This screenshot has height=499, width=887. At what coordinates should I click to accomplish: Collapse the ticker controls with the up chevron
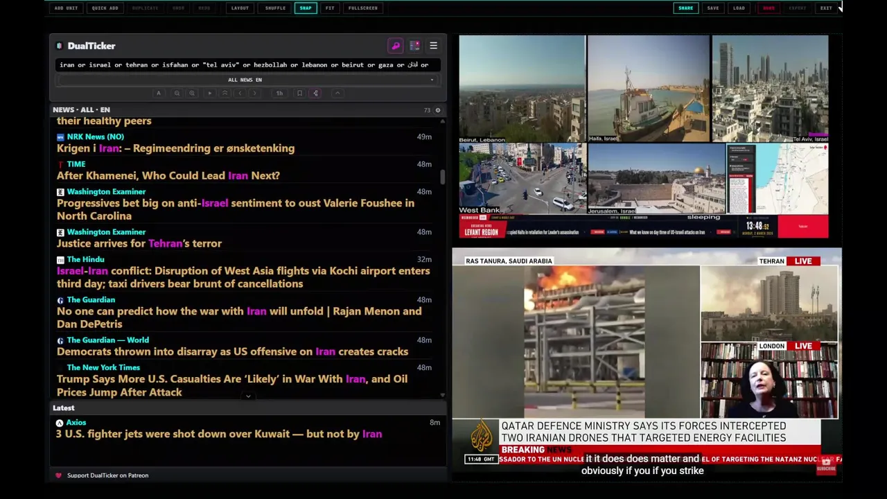(337, 93)
